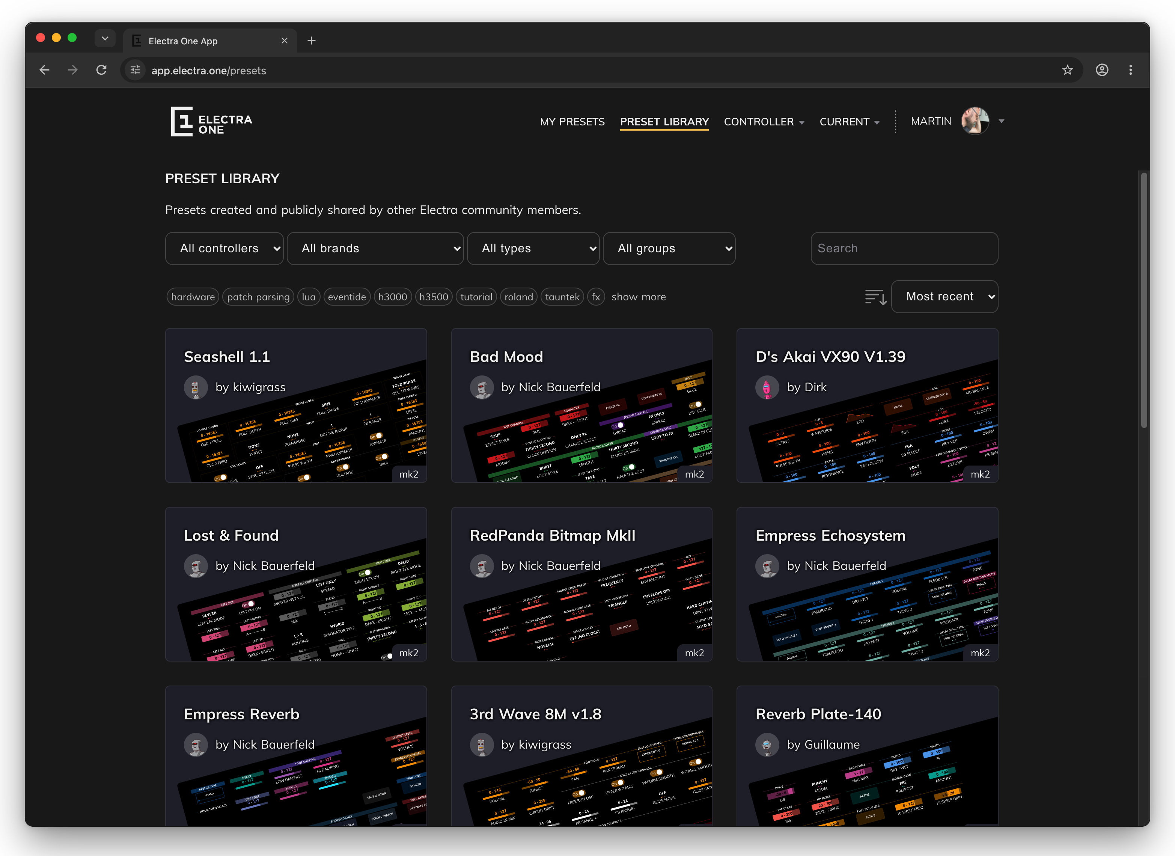The height and width of the screenshot is (856, 1175).
Task: Open kiwigrass avatar on Seashell 1.1 card
Action: [196, 387]
